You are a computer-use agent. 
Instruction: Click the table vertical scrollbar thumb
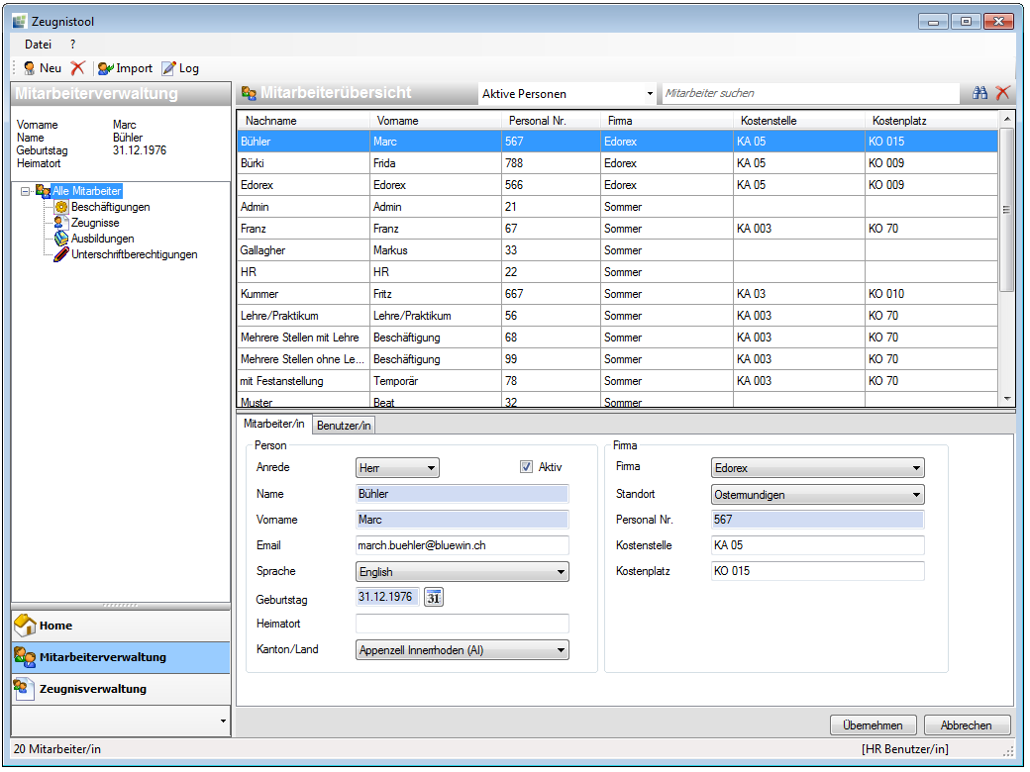click(1006, 210)
